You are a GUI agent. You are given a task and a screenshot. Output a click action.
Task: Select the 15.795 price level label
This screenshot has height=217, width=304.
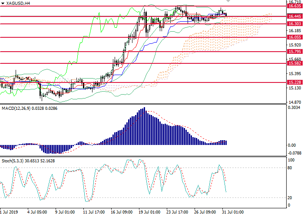[295, 52]
